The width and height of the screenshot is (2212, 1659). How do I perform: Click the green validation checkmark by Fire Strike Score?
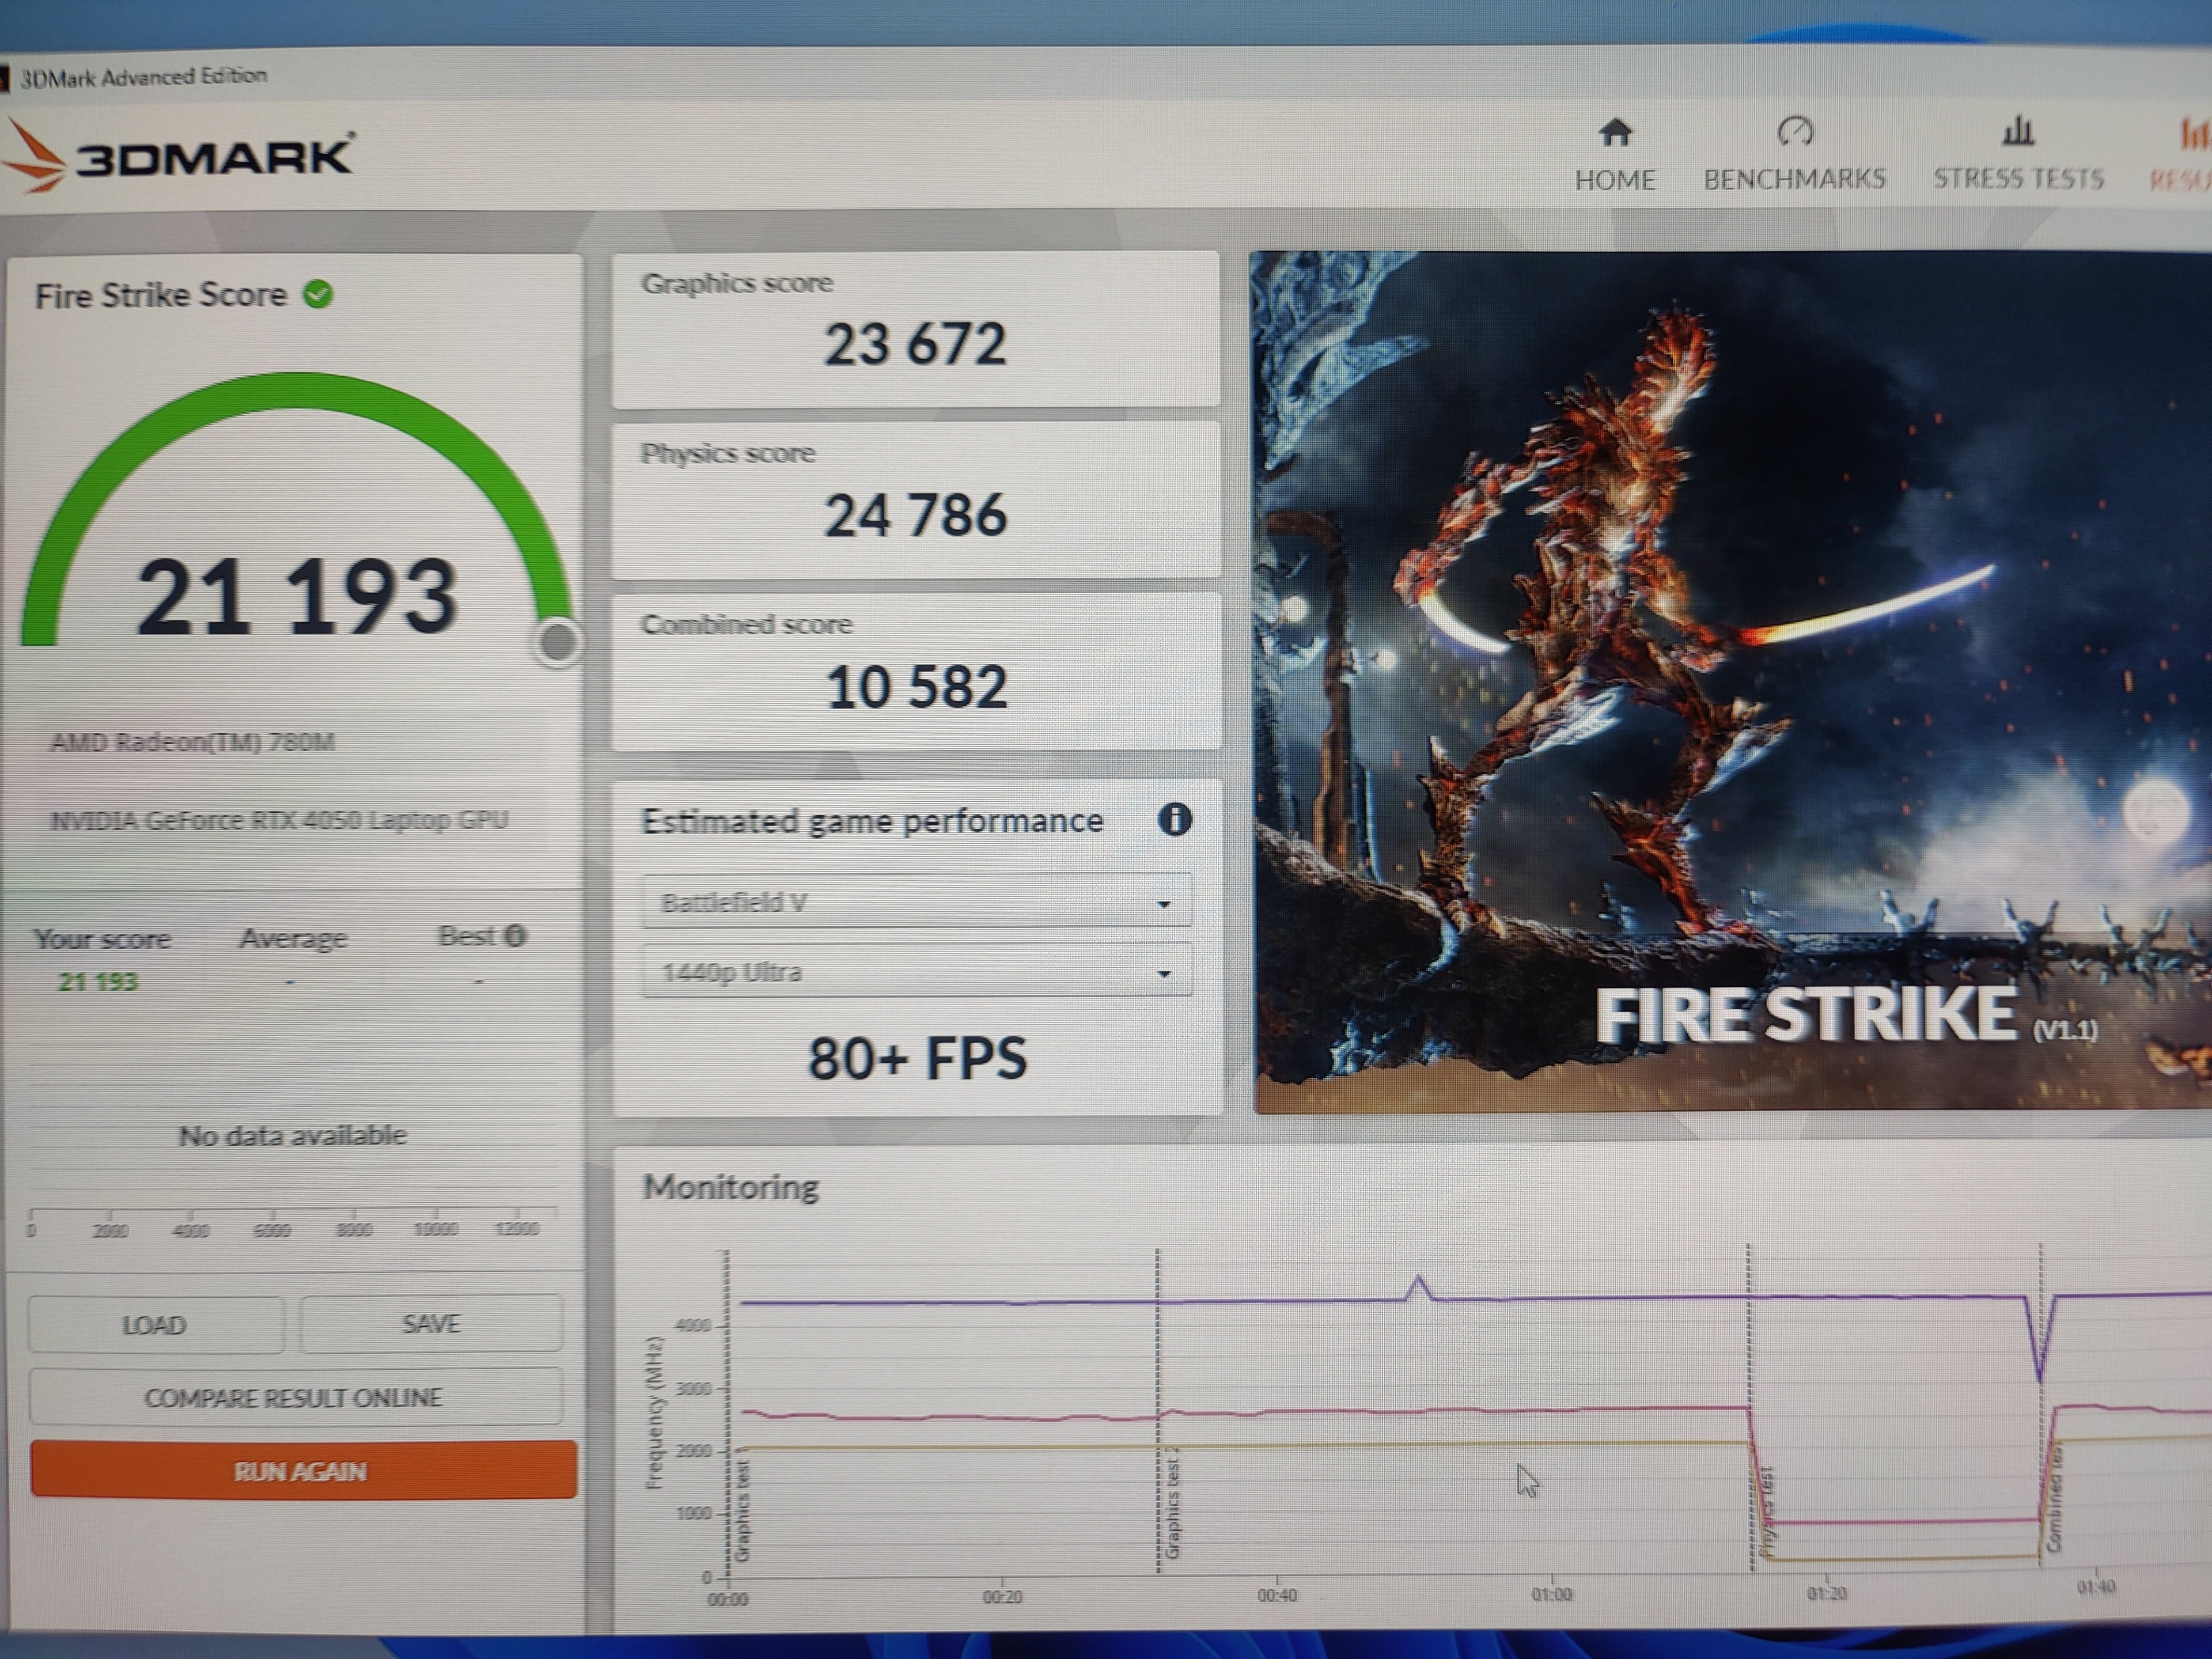pyautogui.click(x=319, y=295)
